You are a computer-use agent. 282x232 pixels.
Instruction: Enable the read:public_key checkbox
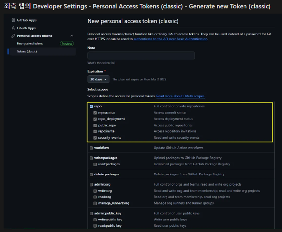click(x=95, y=226)
